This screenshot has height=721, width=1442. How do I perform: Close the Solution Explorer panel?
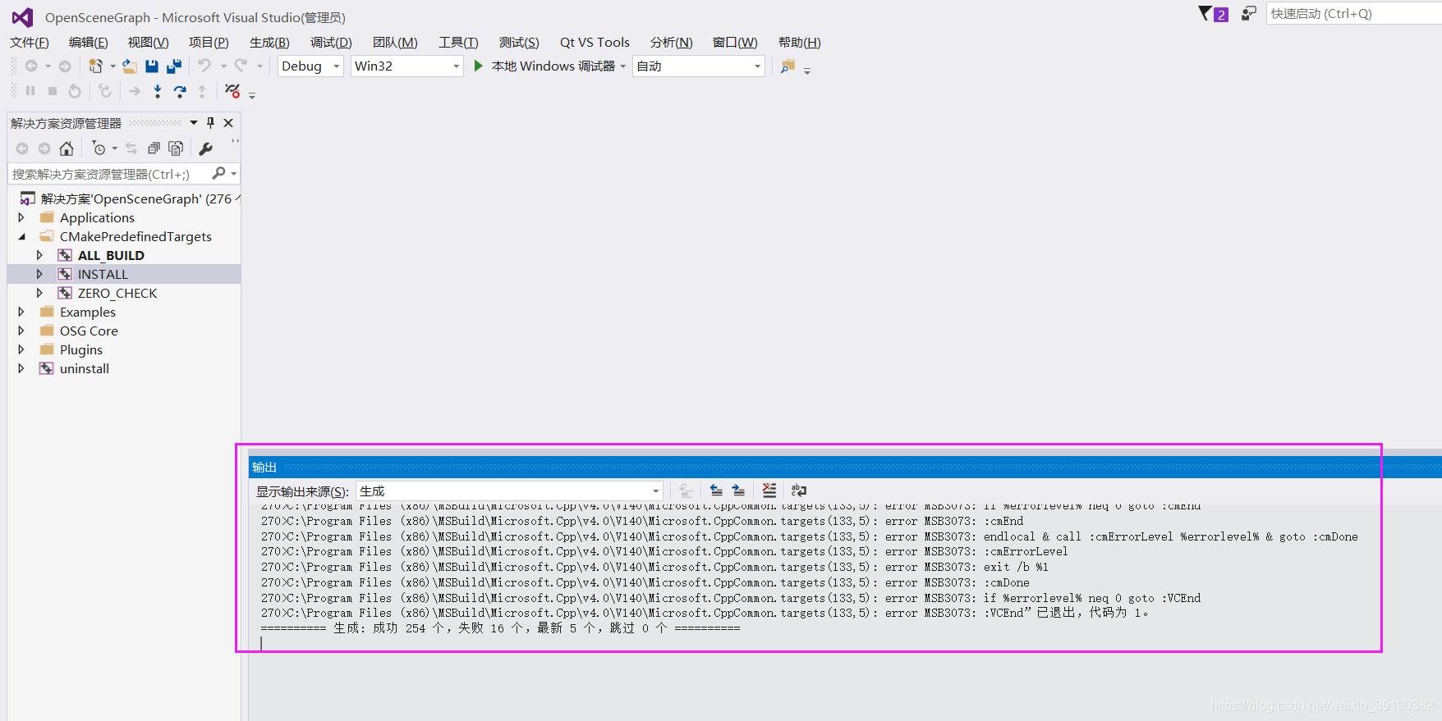pos(228,123)
